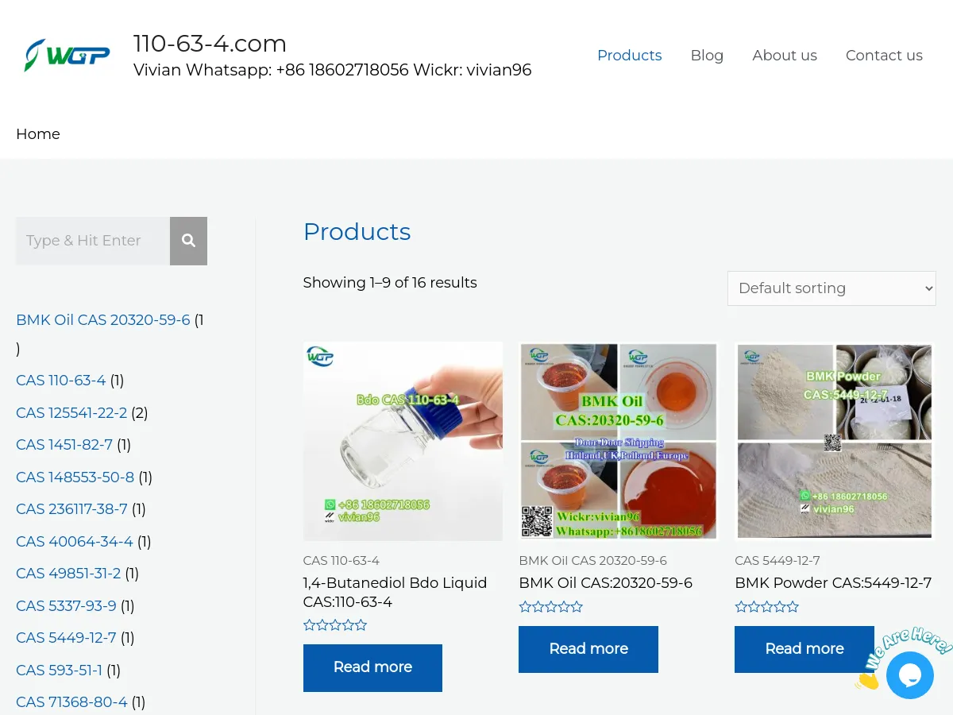This screenshot has height=715, width=953.
Task: Select CAS 125541-22-2 category link
Action: pyautogui.click(x=71, y=413)
